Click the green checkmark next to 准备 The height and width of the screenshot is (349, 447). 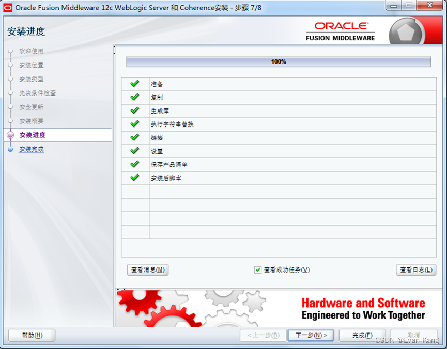(134, 84)
